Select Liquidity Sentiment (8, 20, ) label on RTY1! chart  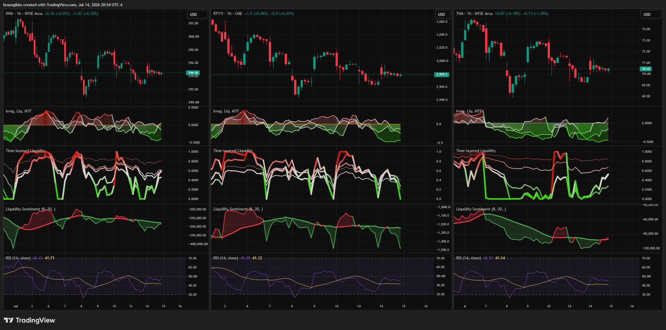pyautogui.click(x=238, y=209)
